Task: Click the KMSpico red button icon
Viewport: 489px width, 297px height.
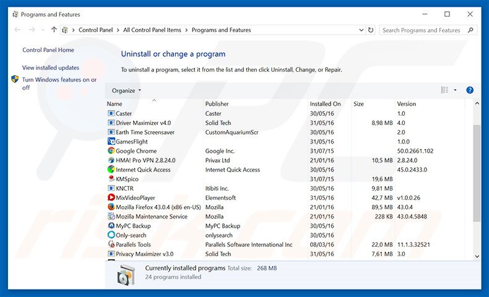Action: 111,179
